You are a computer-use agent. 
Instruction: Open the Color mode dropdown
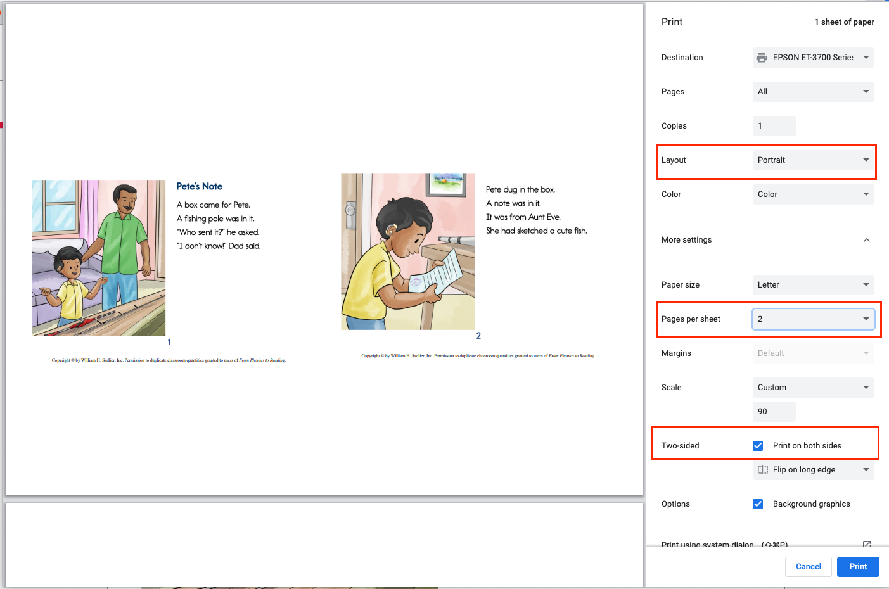(813, 194)
